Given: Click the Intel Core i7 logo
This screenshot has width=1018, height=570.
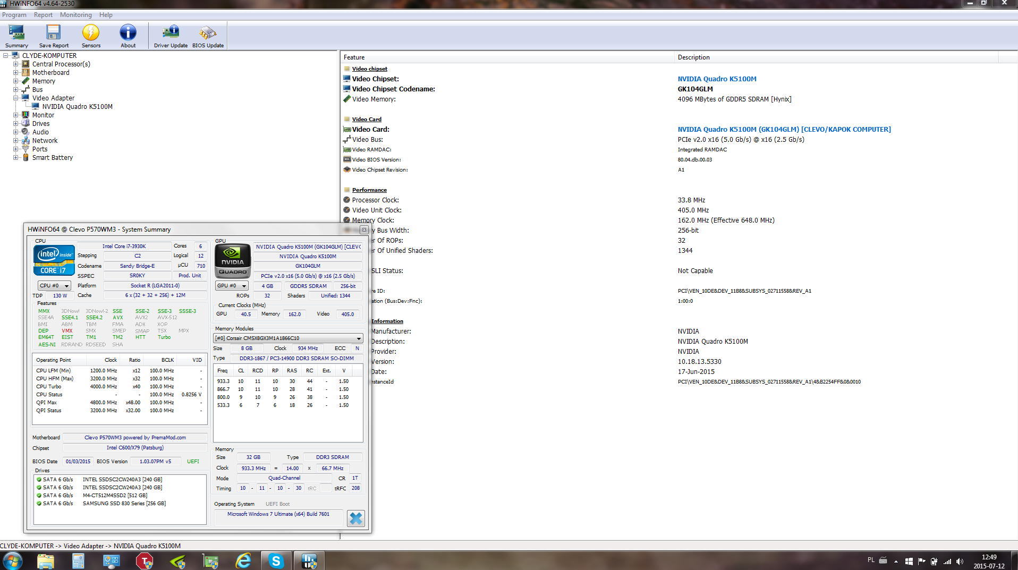Looking at the screenshot, I should coord(54,260).
